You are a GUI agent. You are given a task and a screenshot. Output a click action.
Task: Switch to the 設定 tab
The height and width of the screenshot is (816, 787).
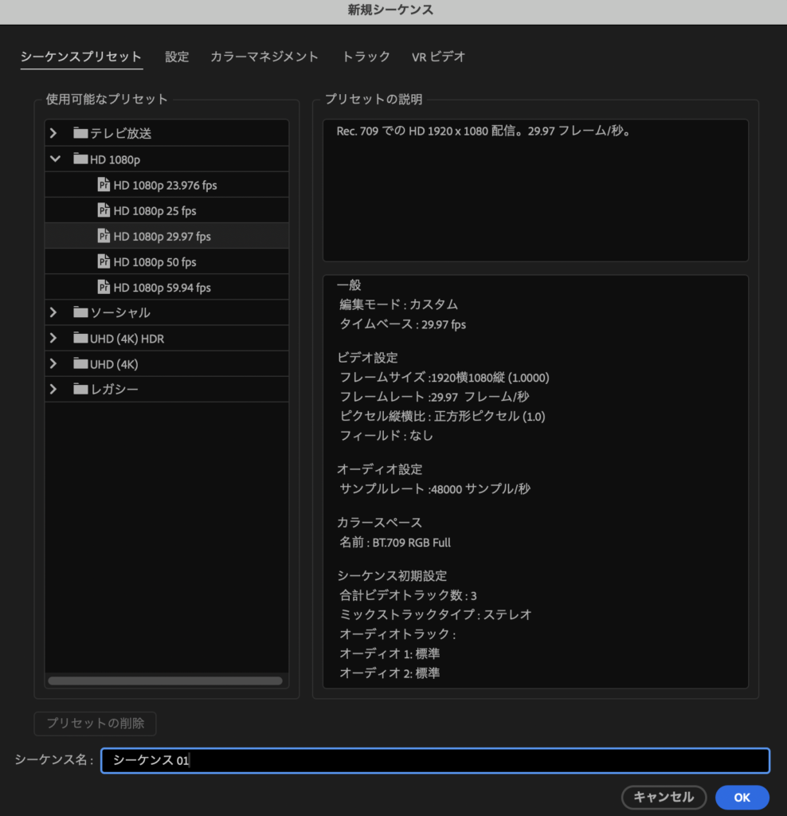click(x=177, y=57)
